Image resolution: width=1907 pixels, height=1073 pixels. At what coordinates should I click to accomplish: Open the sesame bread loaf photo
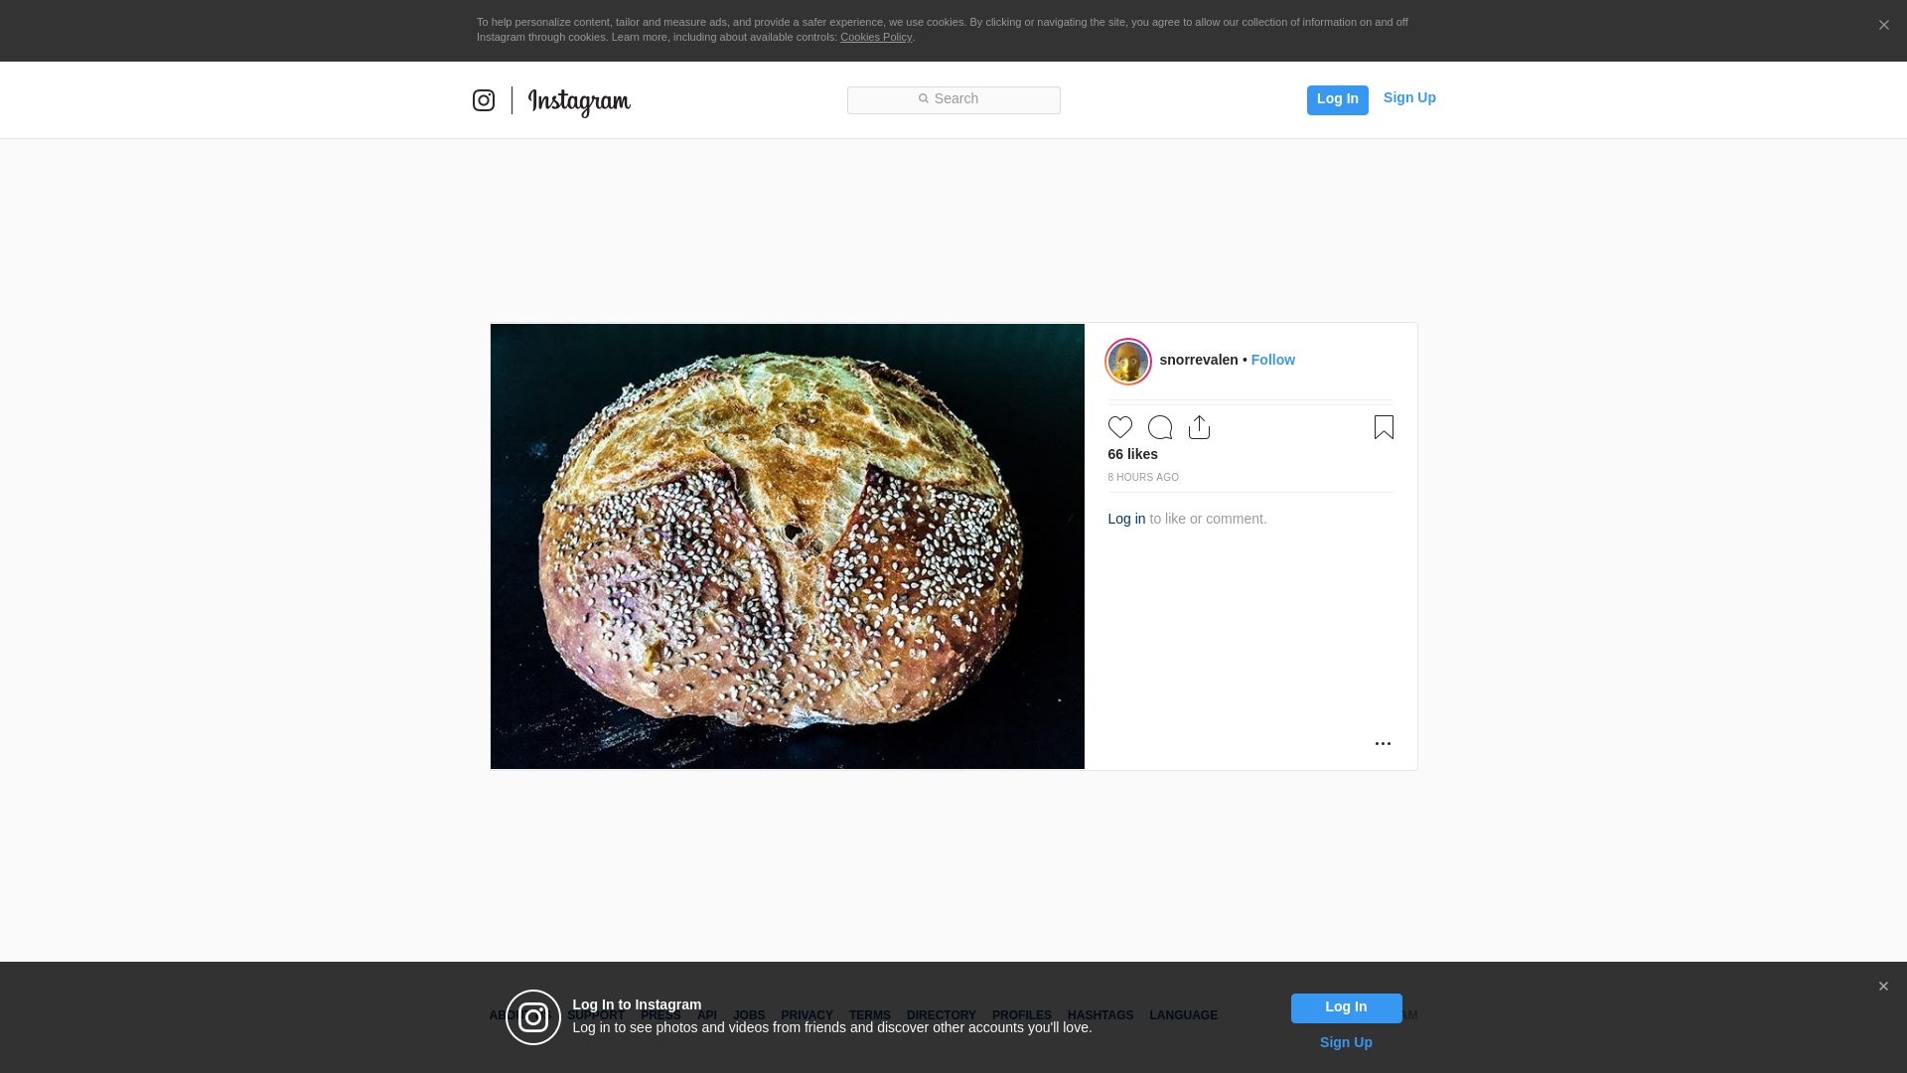point(788,546)
